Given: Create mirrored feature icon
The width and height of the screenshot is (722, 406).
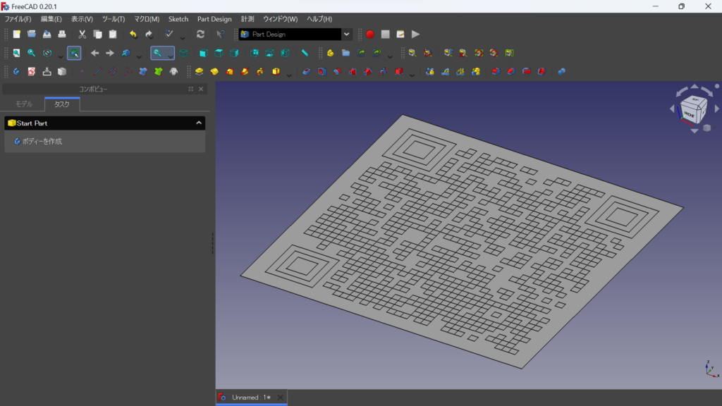Looking at the screenshot, I should (429, 71).
